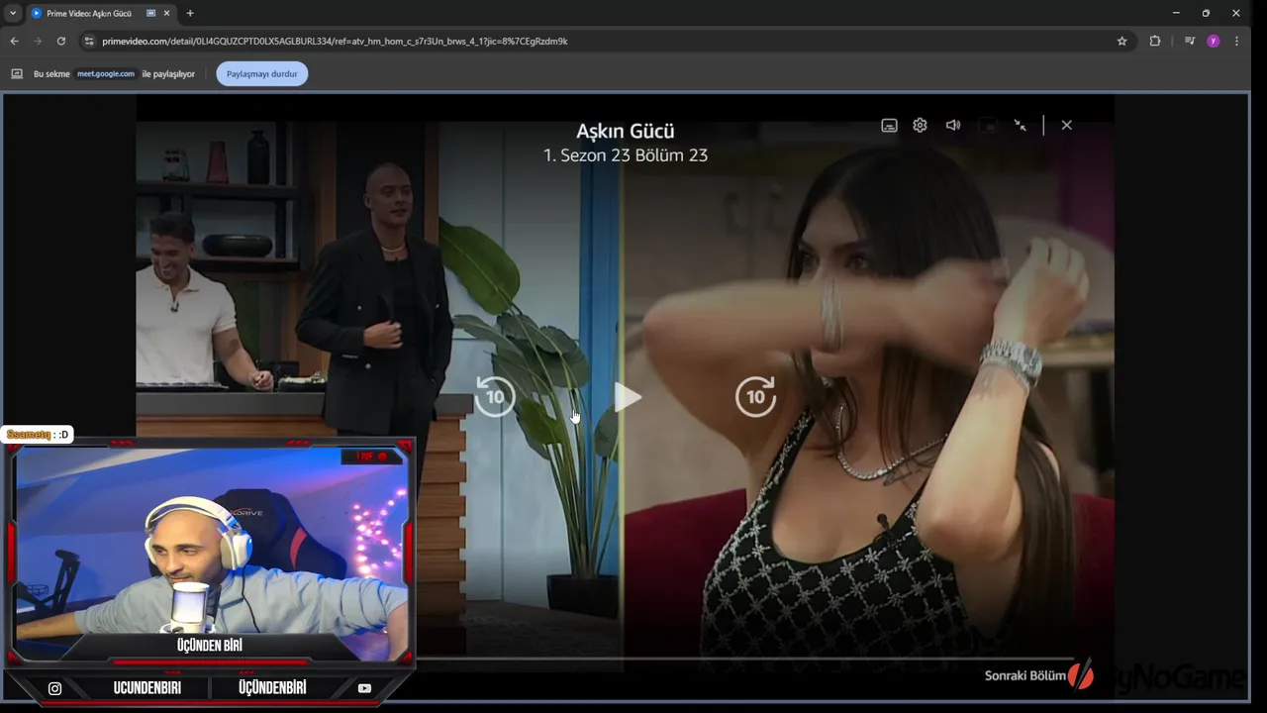Open site information icon in address bar
This screenshot has height=713, width=1267.
(89, 41)
